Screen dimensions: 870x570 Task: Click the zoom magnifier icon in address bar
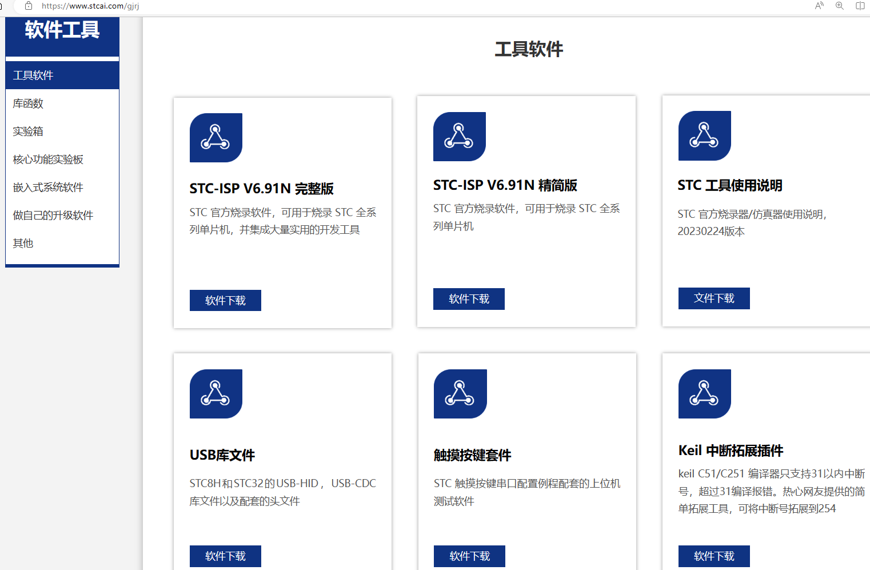tap(839, 6)
